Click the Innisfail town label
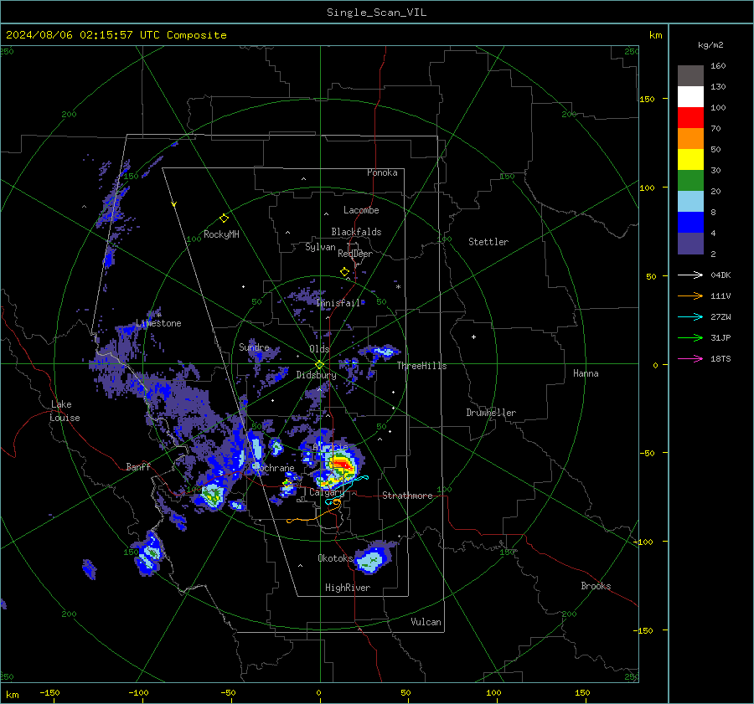Screen dimensions: 754x704 click(338, 303)
